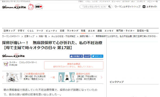
Task: Select 専門家・ライター in navigation bar
Action: [125, 31]
